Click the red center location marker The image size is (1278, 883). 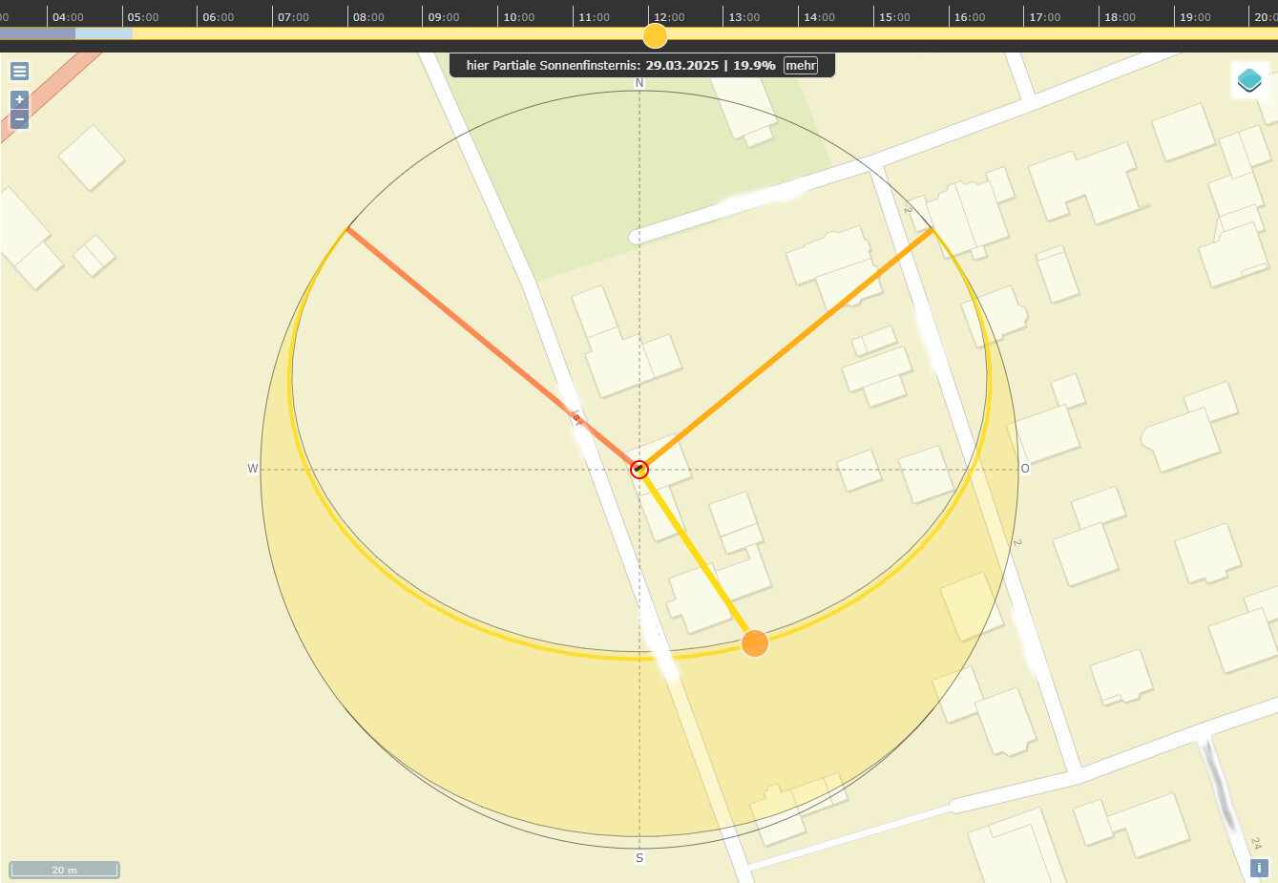pyautogui.click(x=639, y=469)
